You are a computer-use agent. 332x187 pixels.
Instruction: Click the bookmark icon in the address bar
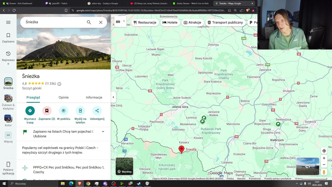(66, 10)
